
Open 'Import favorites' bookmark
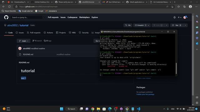pyautogui.click(x=9, y=11)
